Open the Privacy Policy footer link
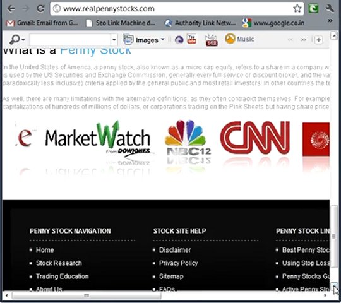Viewport: 341px width, 303px height. click(178, 263)
